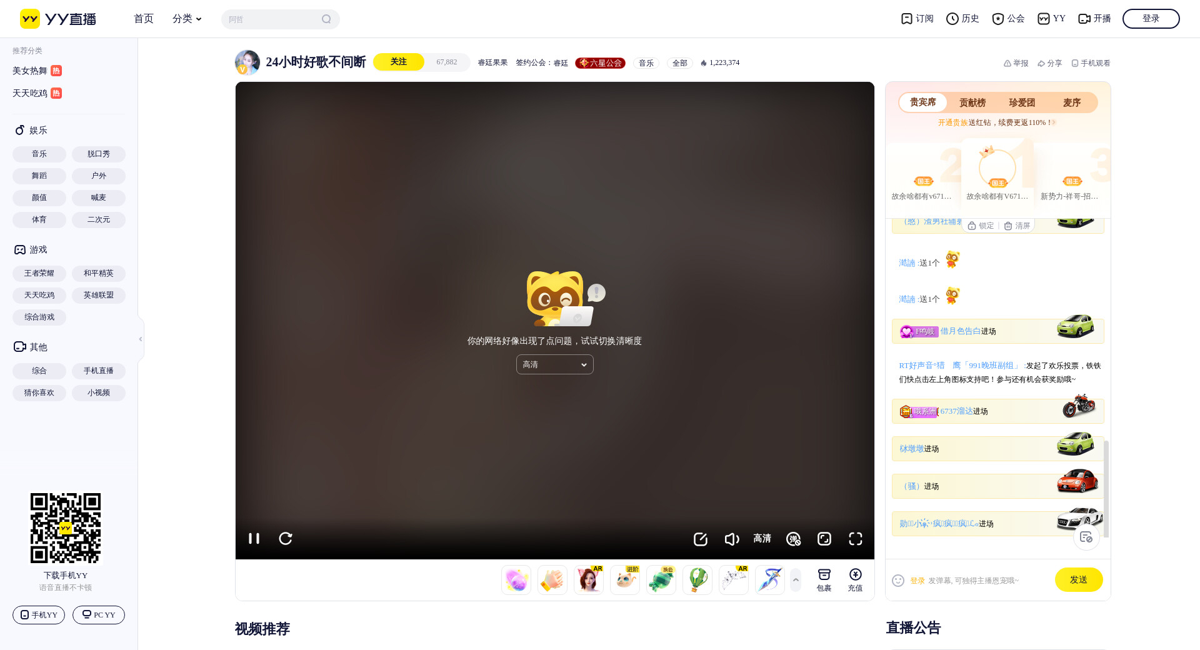Screen dimensions: 1200x650
Task: Send the chat message with 发送
Action: 1079,579
